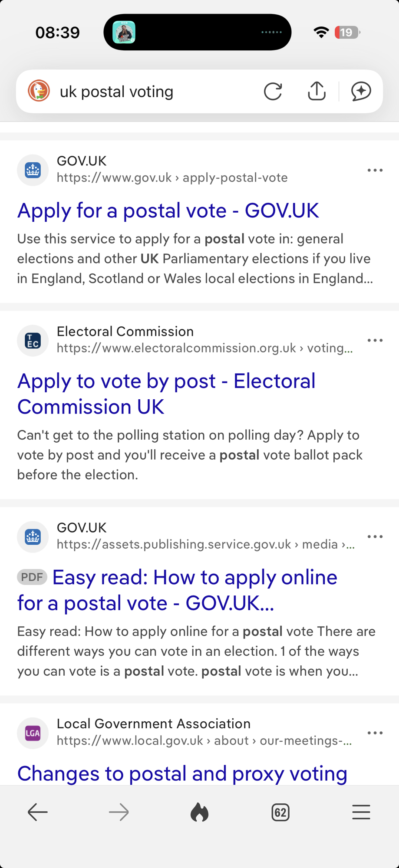
Task: Tap the fire button to clear data
Action: pos(200,812)
